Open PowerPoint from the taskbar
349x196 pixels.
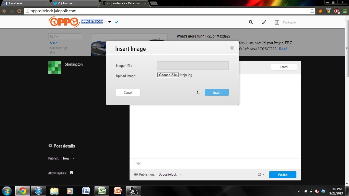[118, 191]
